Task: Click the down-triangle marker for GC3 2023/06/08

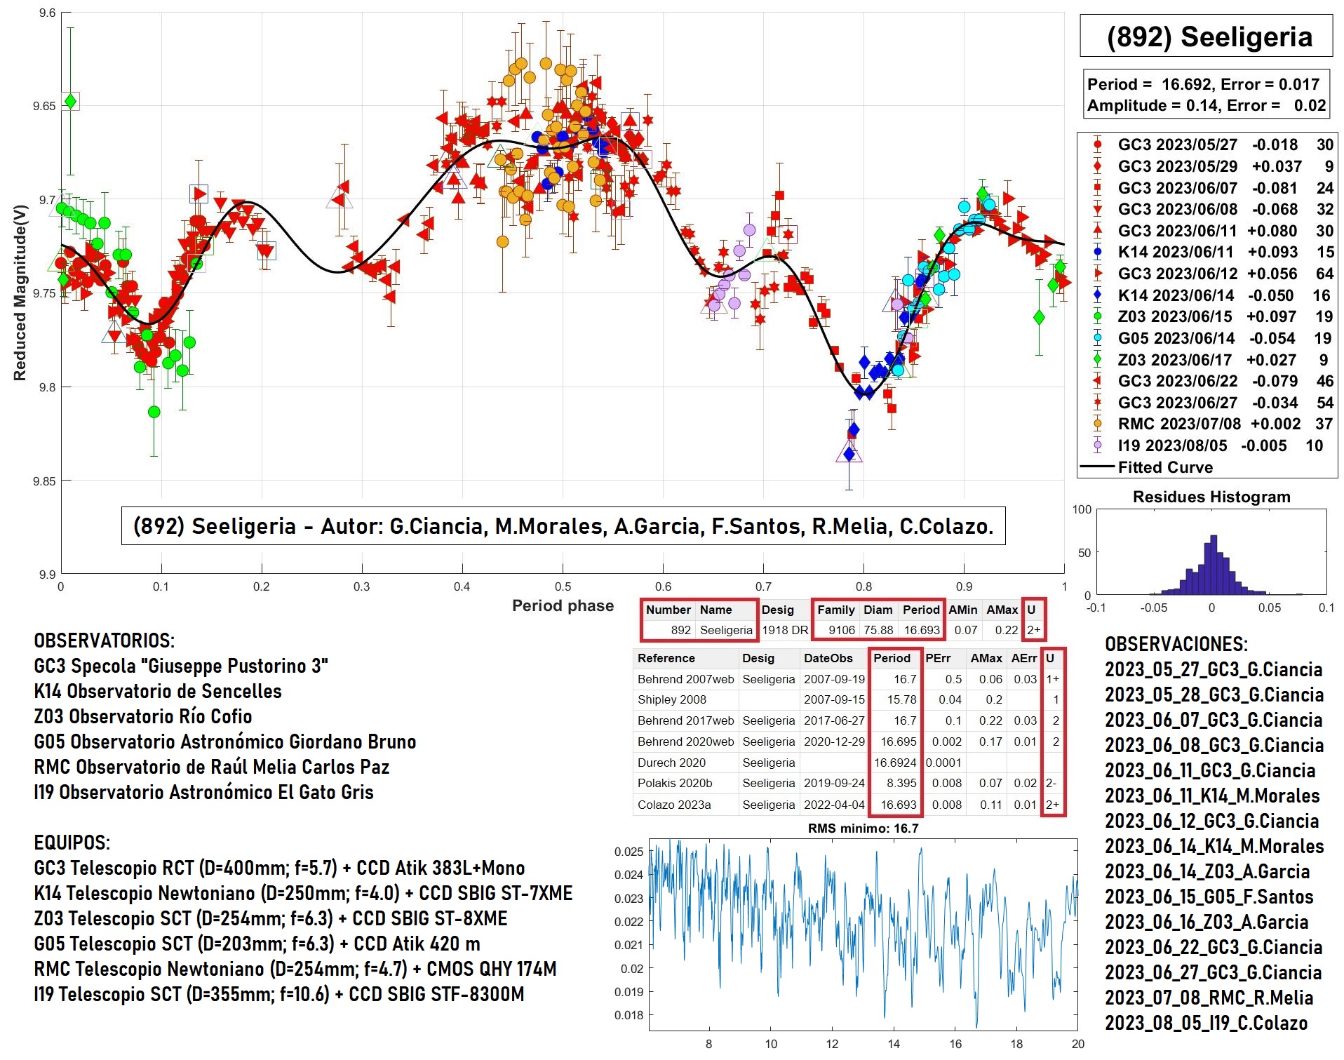Action: pos(1098,209)
